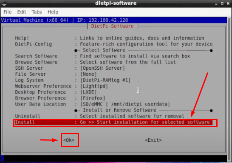The image size is (232, 163).
Task: Click the terminal vertical scrollbar
Action: 229,89
